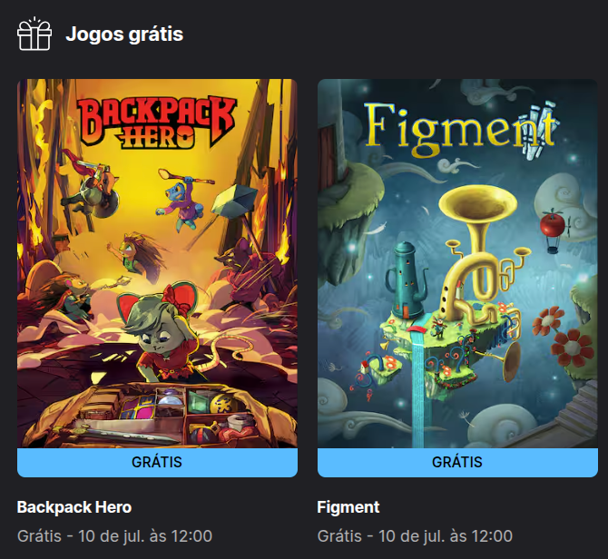Open the Figment cover art

[x=457, y=263]
